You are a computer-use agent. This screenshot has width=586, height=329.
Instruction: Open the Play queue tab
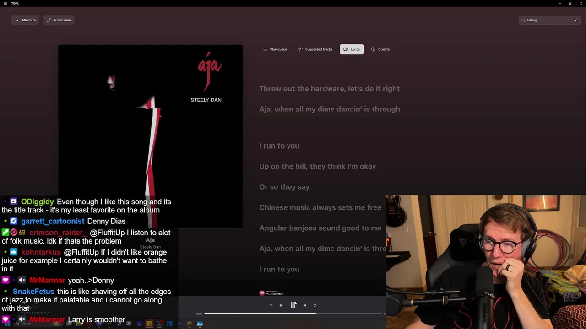click(275, 49)
